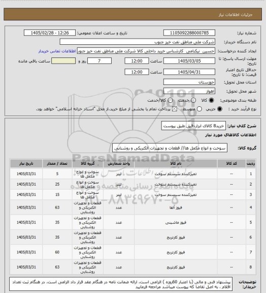
Task: Click the goods group cell in row 6
Action: point(88,238)
